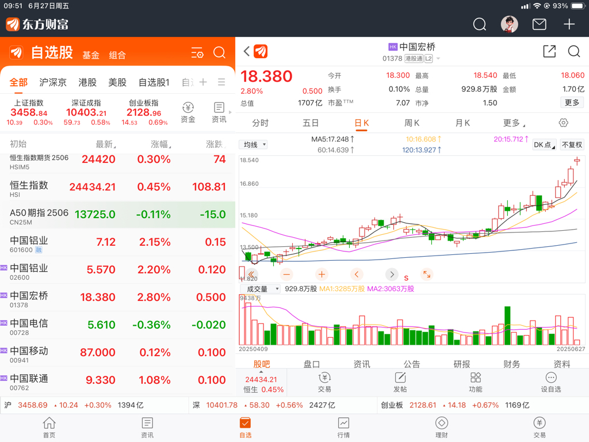Open the 资讯 news icon beside indices
589x442 pixels.
click(219, 112)
